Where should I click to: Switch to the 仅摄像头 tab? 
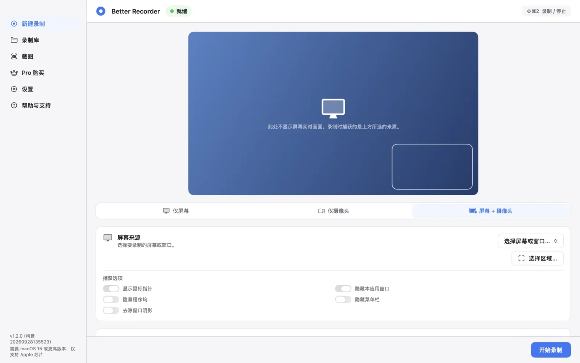pos(333,211)
